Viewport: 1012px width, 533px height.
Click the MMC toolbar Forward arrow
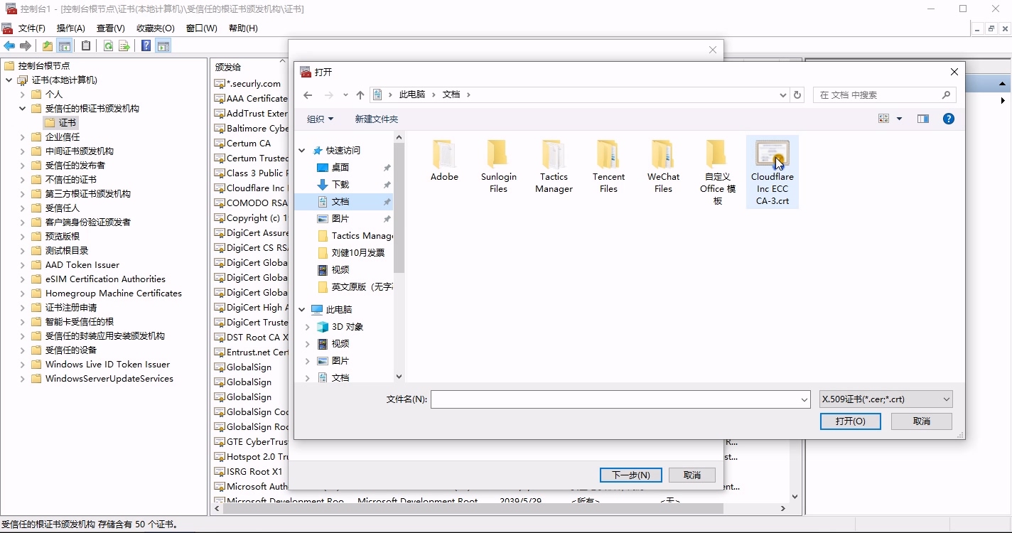coord(26,46)
